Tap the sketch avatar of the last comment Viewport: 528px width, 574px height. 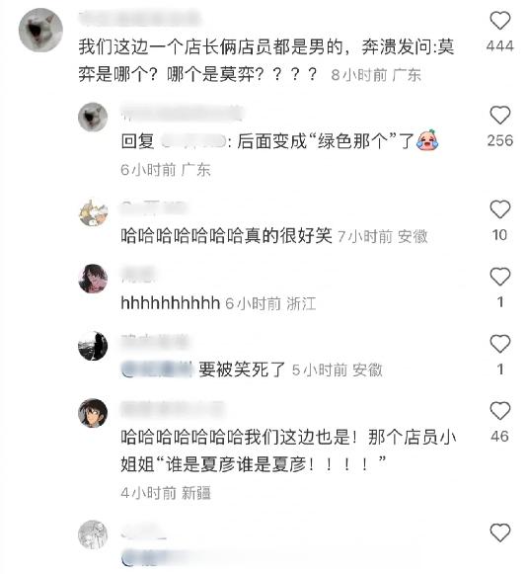[x=93, y=534]
